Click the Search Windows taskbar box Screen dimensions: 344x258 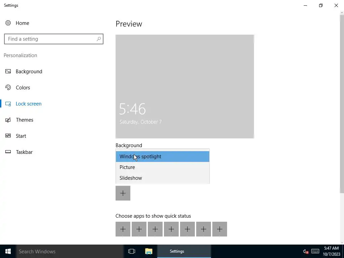click(70, 251)
